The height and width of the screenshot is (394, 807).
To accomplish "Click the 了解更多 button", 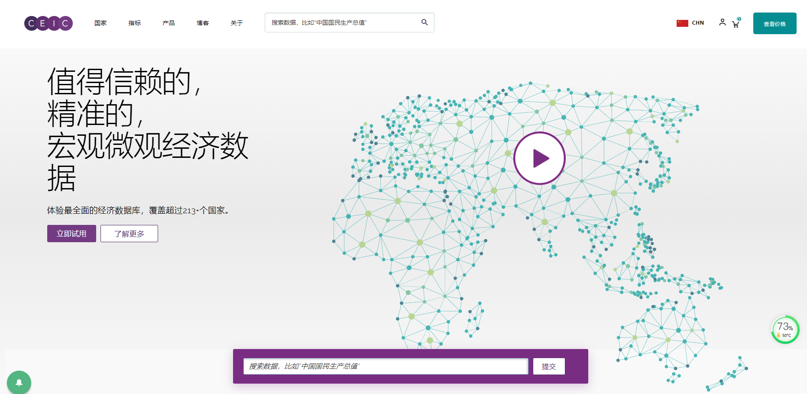I will tap(129, 234).
